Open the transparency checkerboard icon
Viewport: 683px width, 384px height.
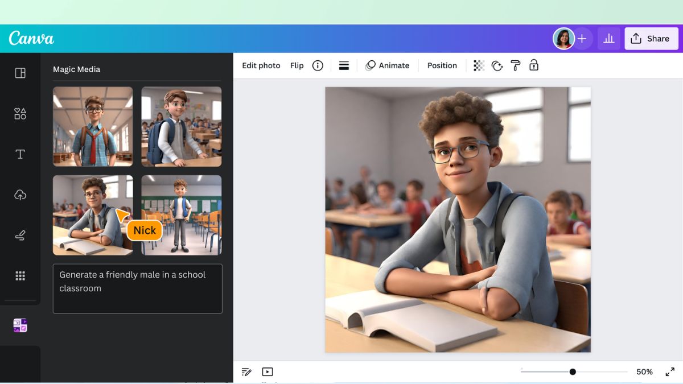click(479, 65)
